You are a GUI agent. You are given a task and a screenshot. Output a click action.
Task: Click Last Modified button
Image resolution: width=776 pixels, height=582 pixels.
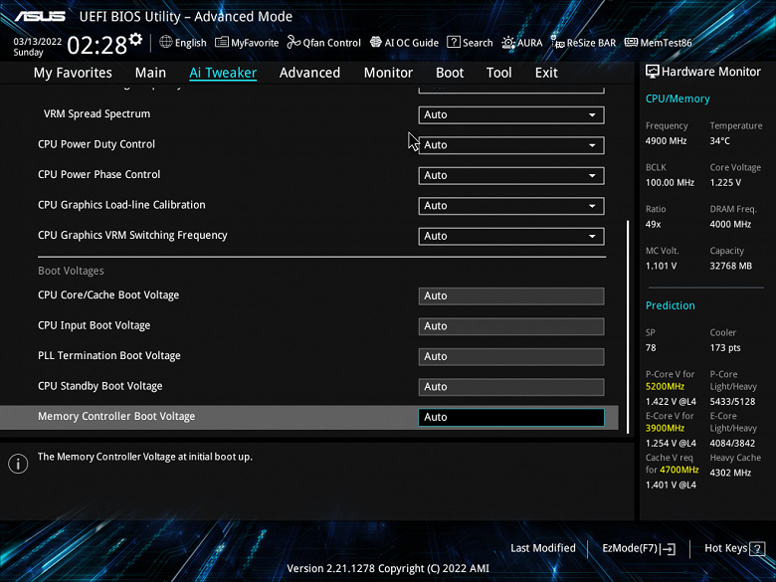click(x=543, y=548)
